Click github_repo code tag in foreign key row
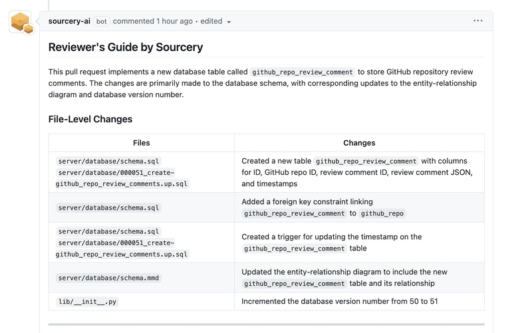Viewport: 532px width, 333px height. [382, 213]
